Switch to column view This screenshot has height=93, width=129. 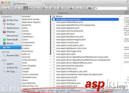(x=26, y=8)
